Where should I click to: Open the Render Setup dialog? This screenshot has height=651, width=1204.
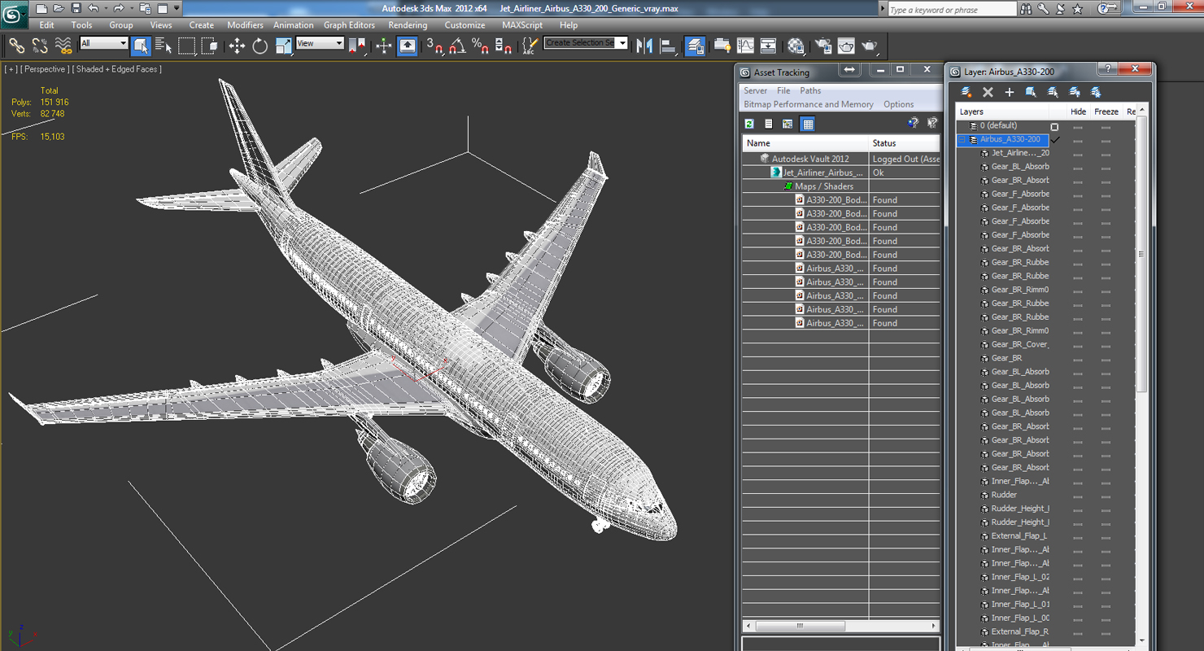[823, 46]
